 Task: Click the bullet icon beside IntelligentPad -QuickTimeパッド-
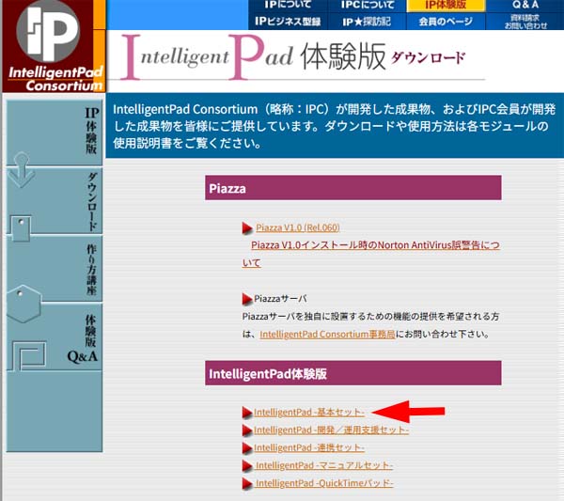point(247,484)
